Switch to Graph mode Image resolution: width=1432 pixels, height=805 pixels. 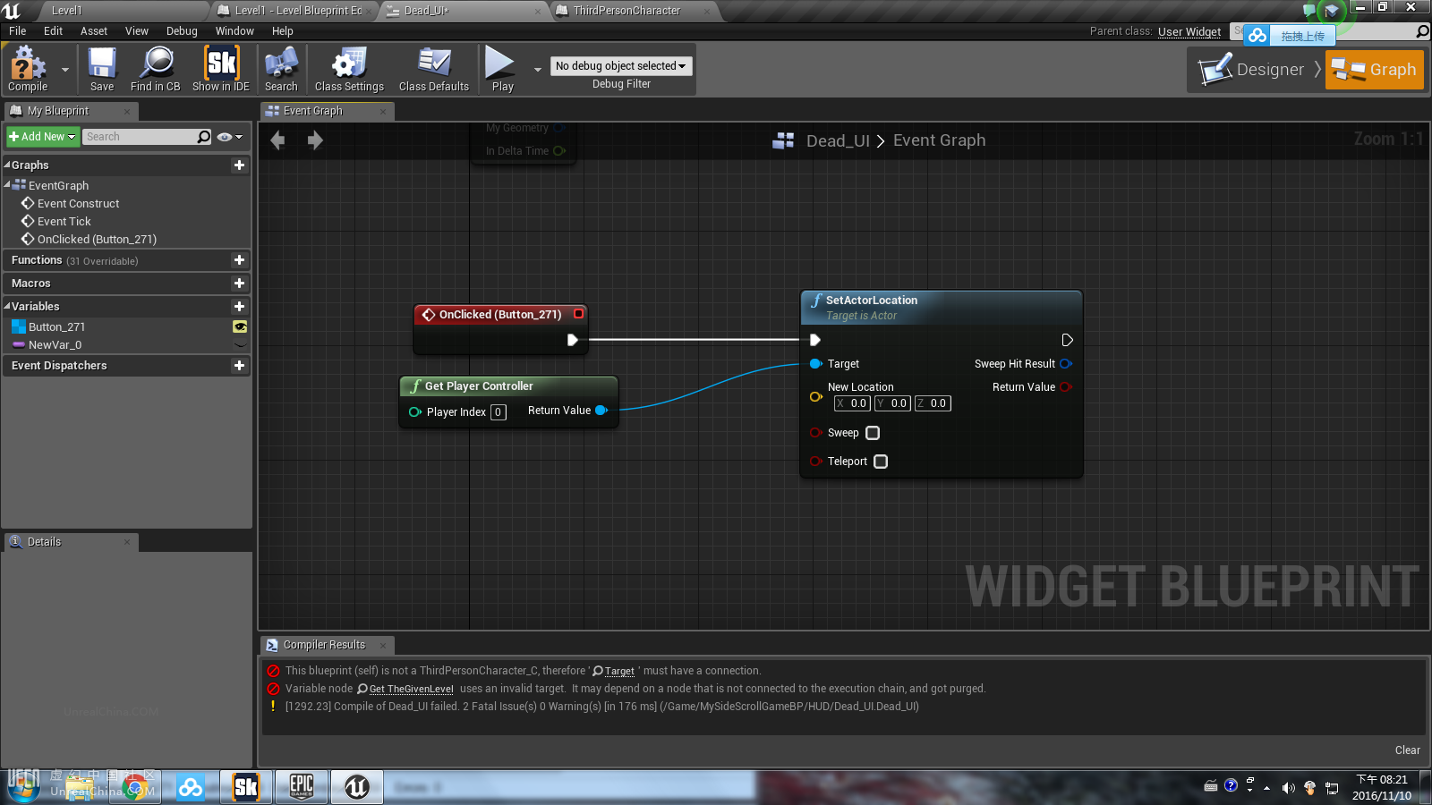(x=1375, y=69)
